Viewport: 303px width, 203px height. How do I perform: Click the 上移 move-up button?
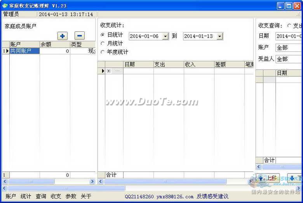pos(268,178)
